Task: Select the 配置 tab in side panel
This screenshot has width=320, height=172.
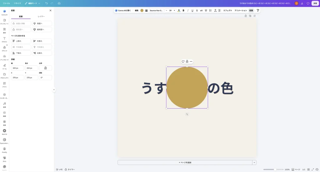Action: (x=21, y=16)
